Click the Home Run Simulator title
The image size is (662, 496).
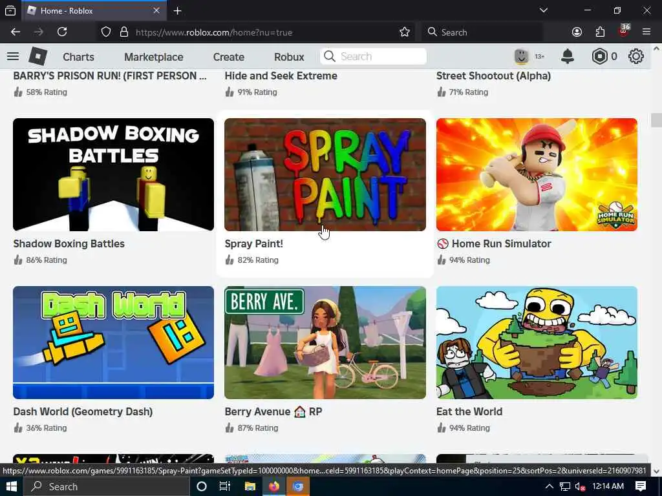(494, 243)
